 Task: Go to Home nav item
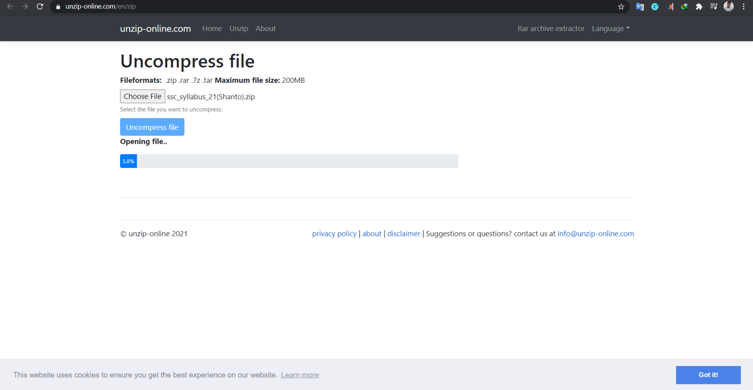pyautogui.click(x=212, y=29)
